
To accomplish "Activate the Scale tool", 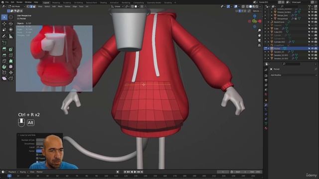I will (4, 30).
